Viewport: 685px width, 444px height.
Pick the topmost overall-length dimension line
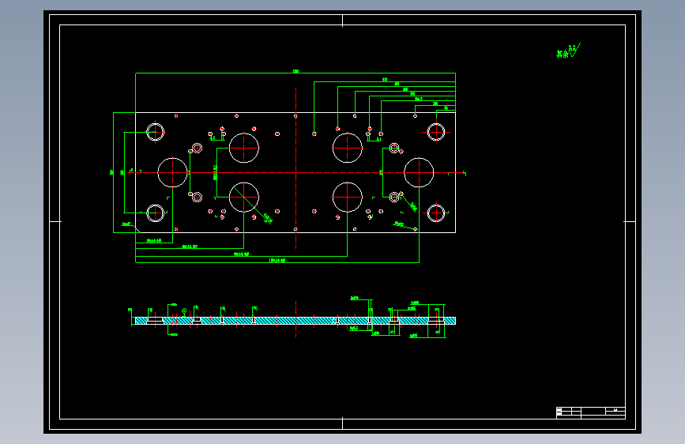coord(295,73)
